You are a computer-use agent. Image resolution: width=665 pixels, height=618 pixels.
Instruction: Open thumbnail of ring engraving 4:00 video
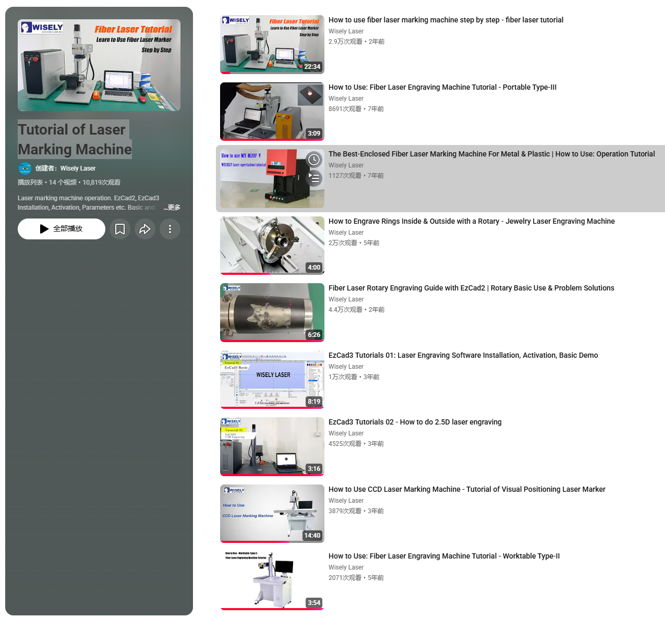tap(272, 246)
